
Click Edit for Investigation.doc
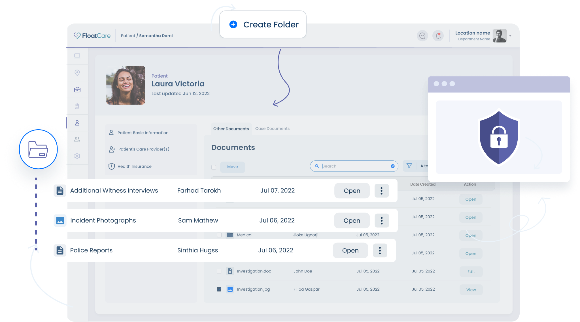coord(471,272)
